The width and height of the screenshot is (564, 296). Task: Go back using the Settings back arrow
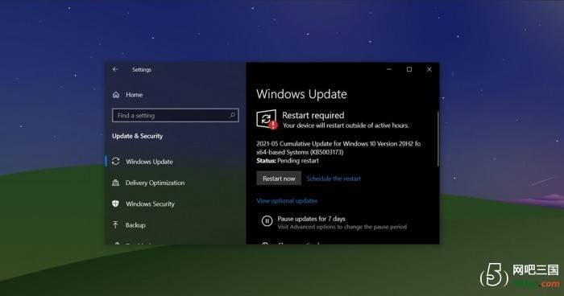click(115, 69)
